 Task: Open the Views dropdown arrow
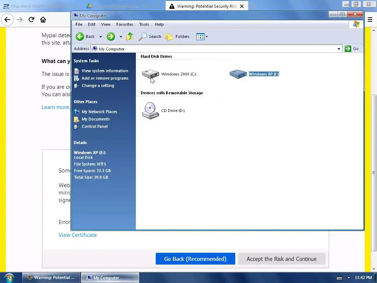(x=207, y=37)
